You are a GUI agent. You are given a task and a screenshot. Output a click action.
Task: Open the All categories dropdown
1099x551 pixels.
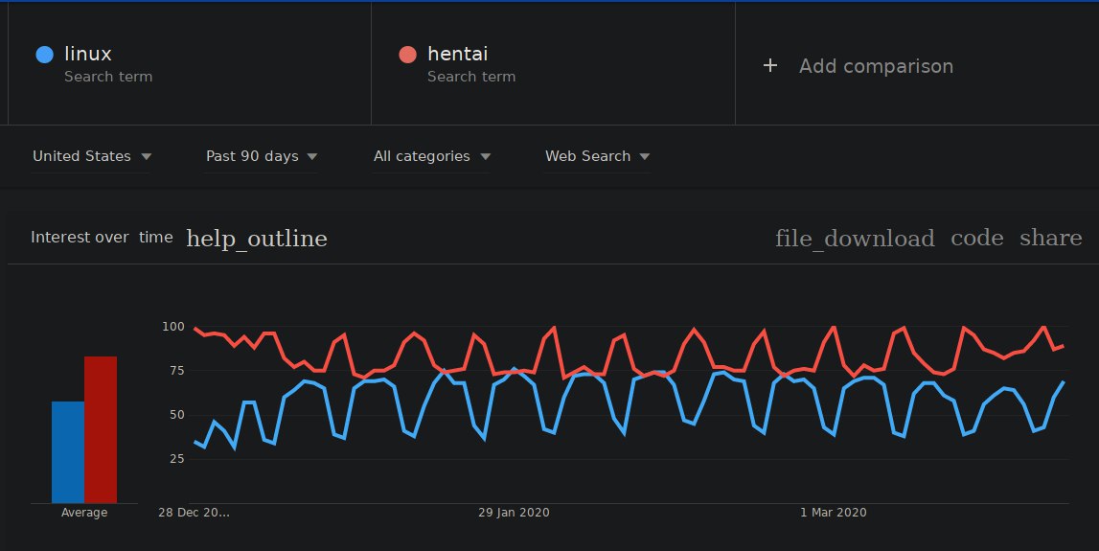(432, 156)
